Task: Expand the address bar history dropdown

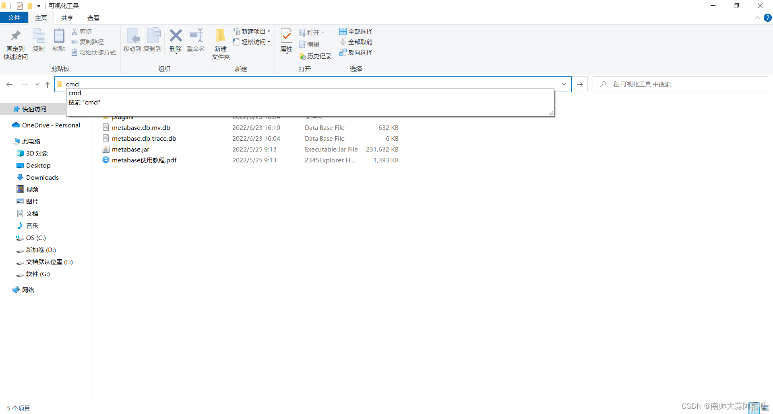Action: click(x=564, y=84)
